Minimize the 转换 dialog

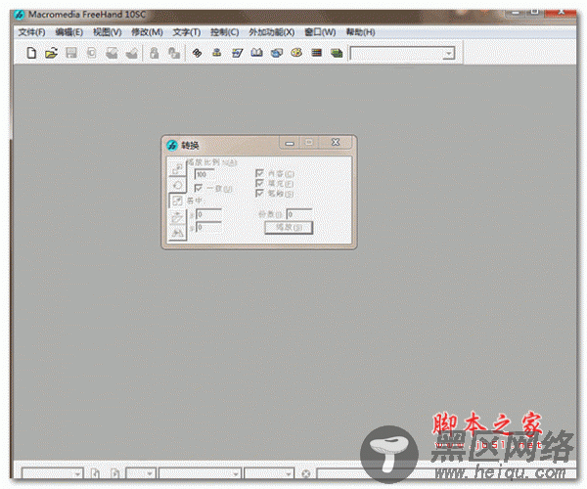(290, 143)
